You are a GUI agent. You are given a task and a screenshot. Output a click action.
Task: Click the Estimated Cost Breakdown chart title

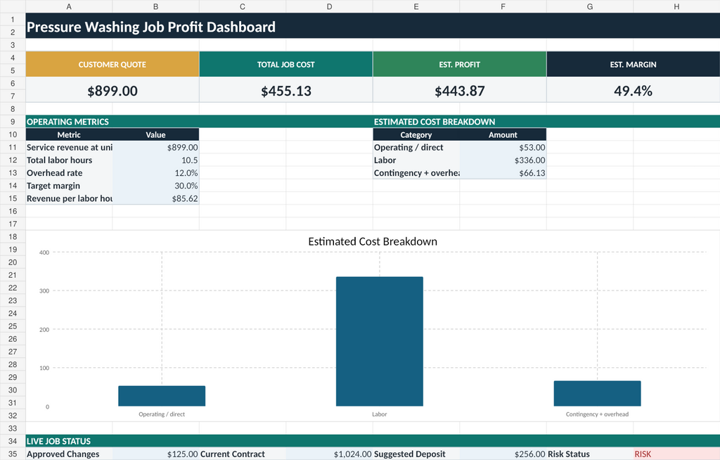(x=373, y=242)
